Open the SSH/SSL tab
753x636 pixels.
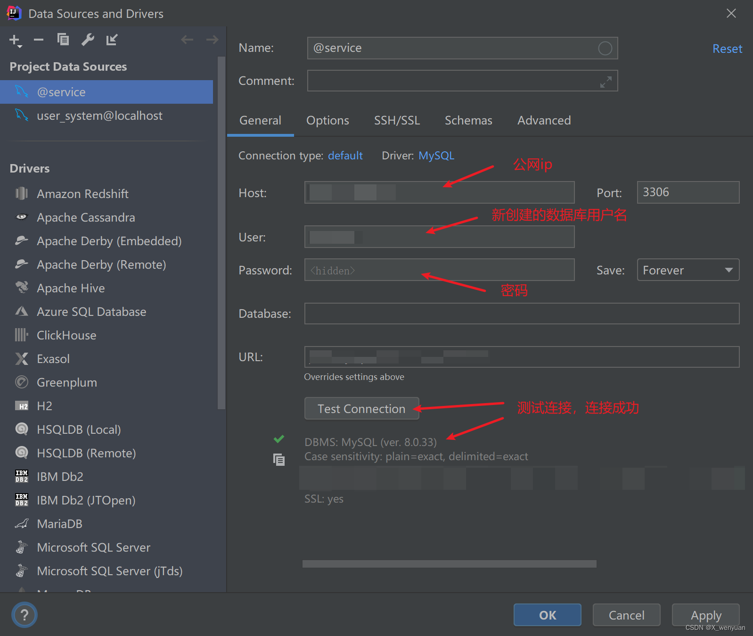pos(397,121)
